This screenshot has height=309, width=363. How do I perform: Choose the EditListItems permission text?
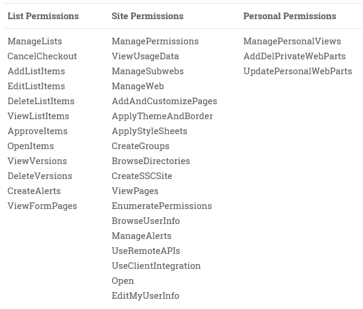tap(37, 86)
